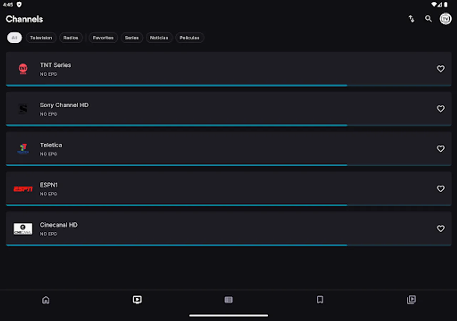The image size is (457, 321).
Task: Select the Favorites filter
Action: 103,37
